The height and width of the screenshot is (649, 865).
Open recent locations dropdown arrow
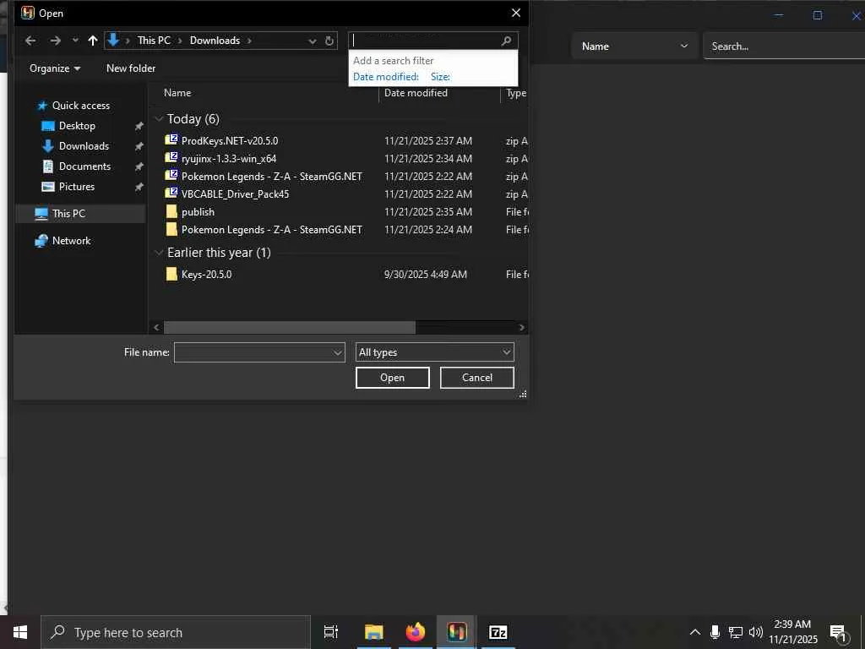click(75, 41)
